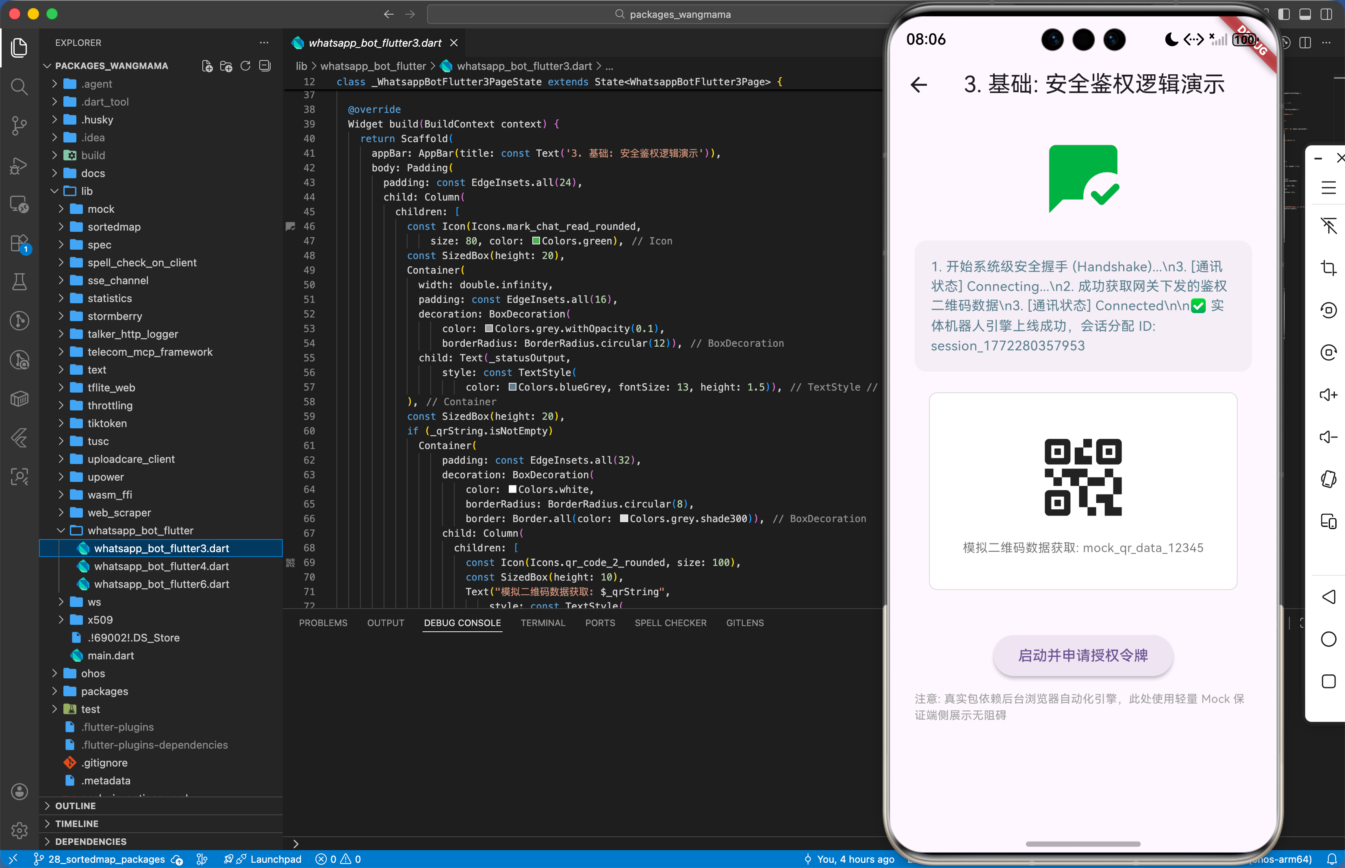
Task: Open the Testing flask view
Action: click(19, 282)
